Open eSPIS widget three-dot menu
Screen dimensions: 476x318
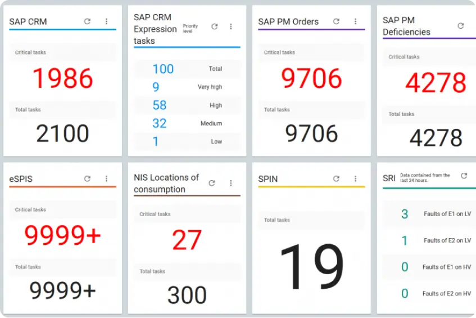(x=106, y=178)
